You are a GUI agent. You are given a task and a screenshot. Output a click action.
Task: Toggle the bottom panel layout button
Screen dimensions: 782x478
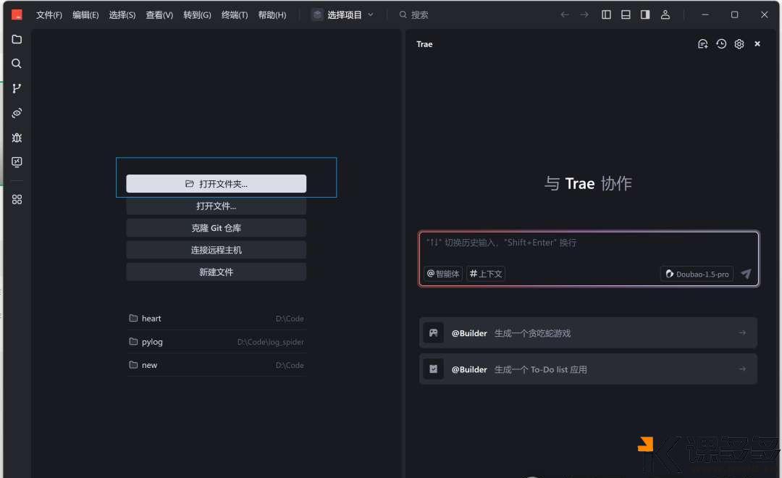(626, 14)
